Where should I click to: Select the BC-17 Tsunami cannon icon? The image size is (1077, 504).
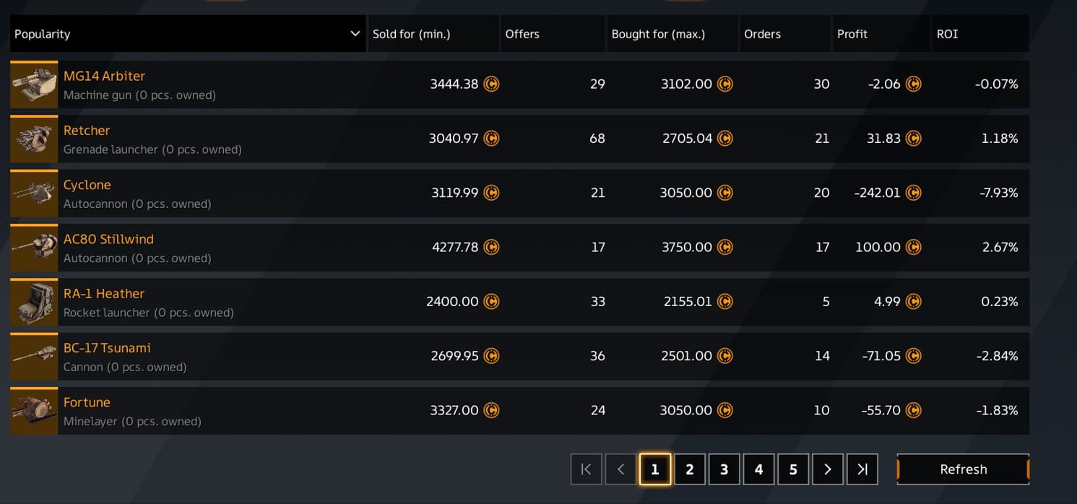tap(34, 356)
